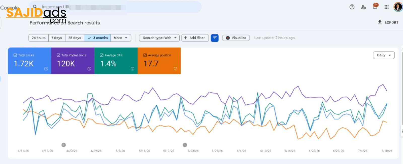Click the Visualize button
403x164 pixels.
point(236,38)
